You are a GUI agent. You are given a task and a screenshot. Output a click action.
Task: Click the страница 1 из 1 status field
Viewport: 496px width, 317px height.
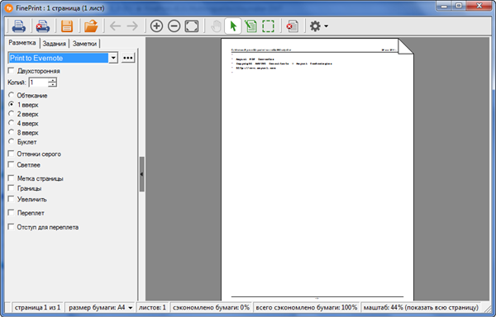point(37,308)
